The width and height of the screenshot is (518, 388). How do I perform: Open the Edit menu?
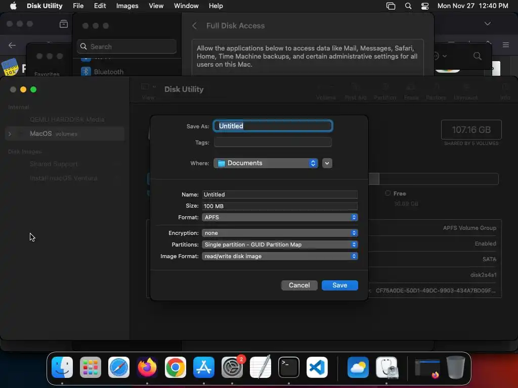100,6
